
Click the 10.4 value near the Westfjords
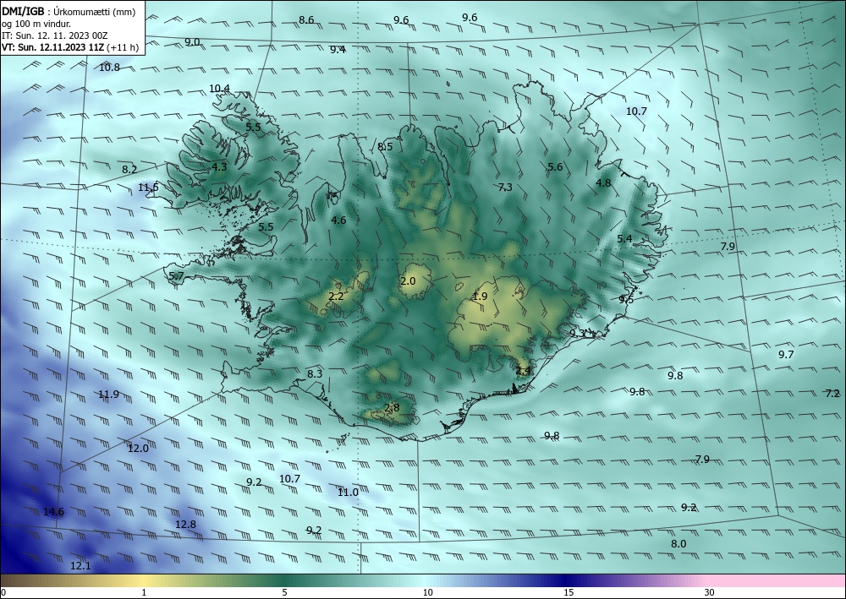[x=220, y=89]
